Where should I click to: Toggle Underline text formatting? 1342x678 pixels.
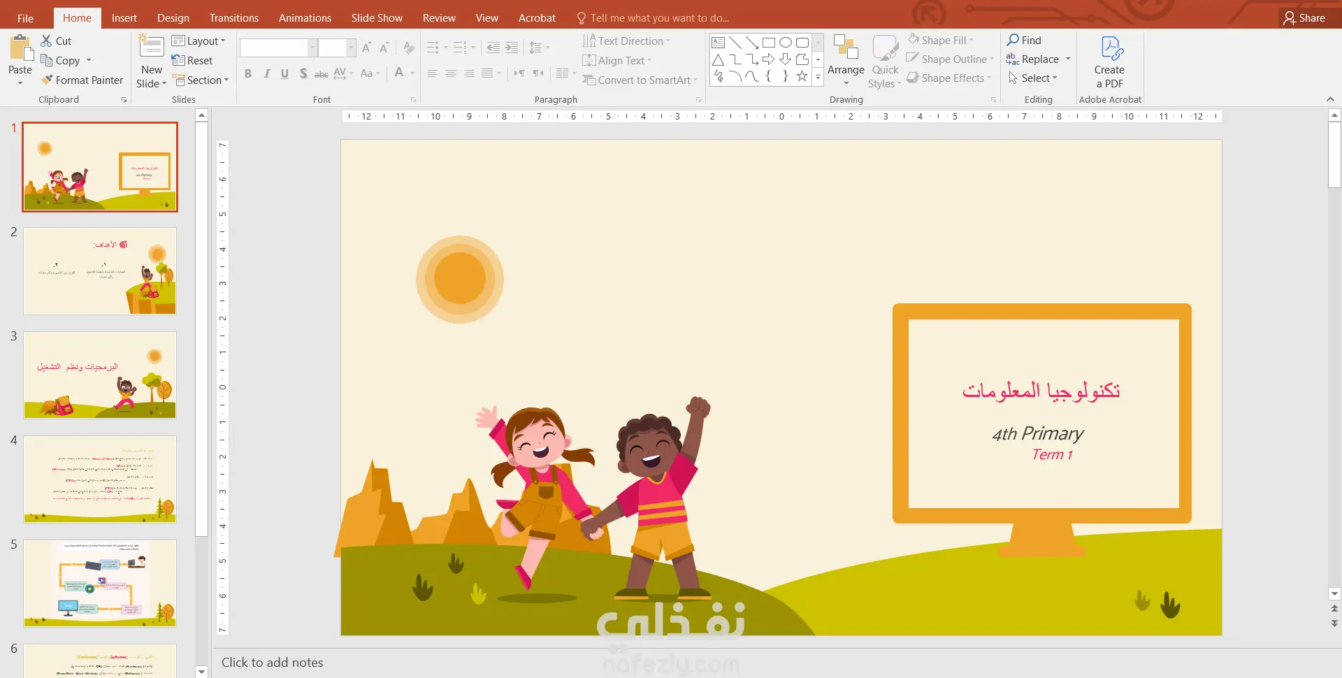[284, 73]
